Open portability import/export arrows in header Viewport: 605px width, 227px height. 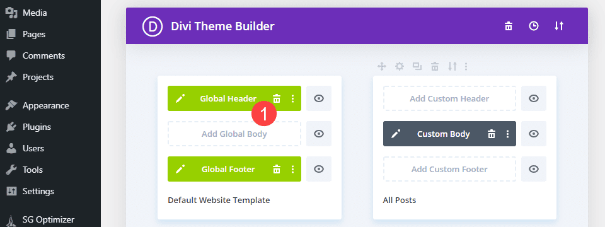click(559, 26)
